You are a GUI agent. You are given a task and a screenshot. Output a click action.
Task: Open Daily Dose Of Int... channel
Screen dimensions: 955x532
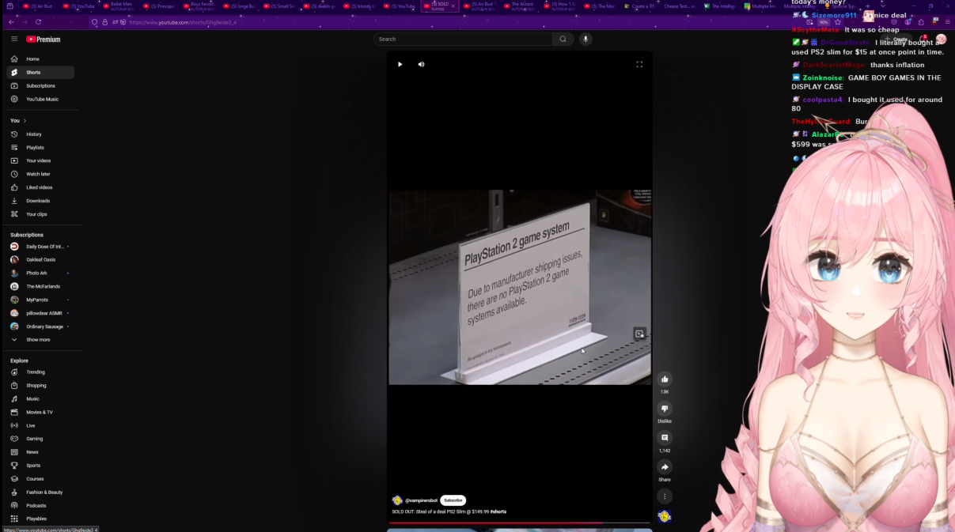[40, 247]
